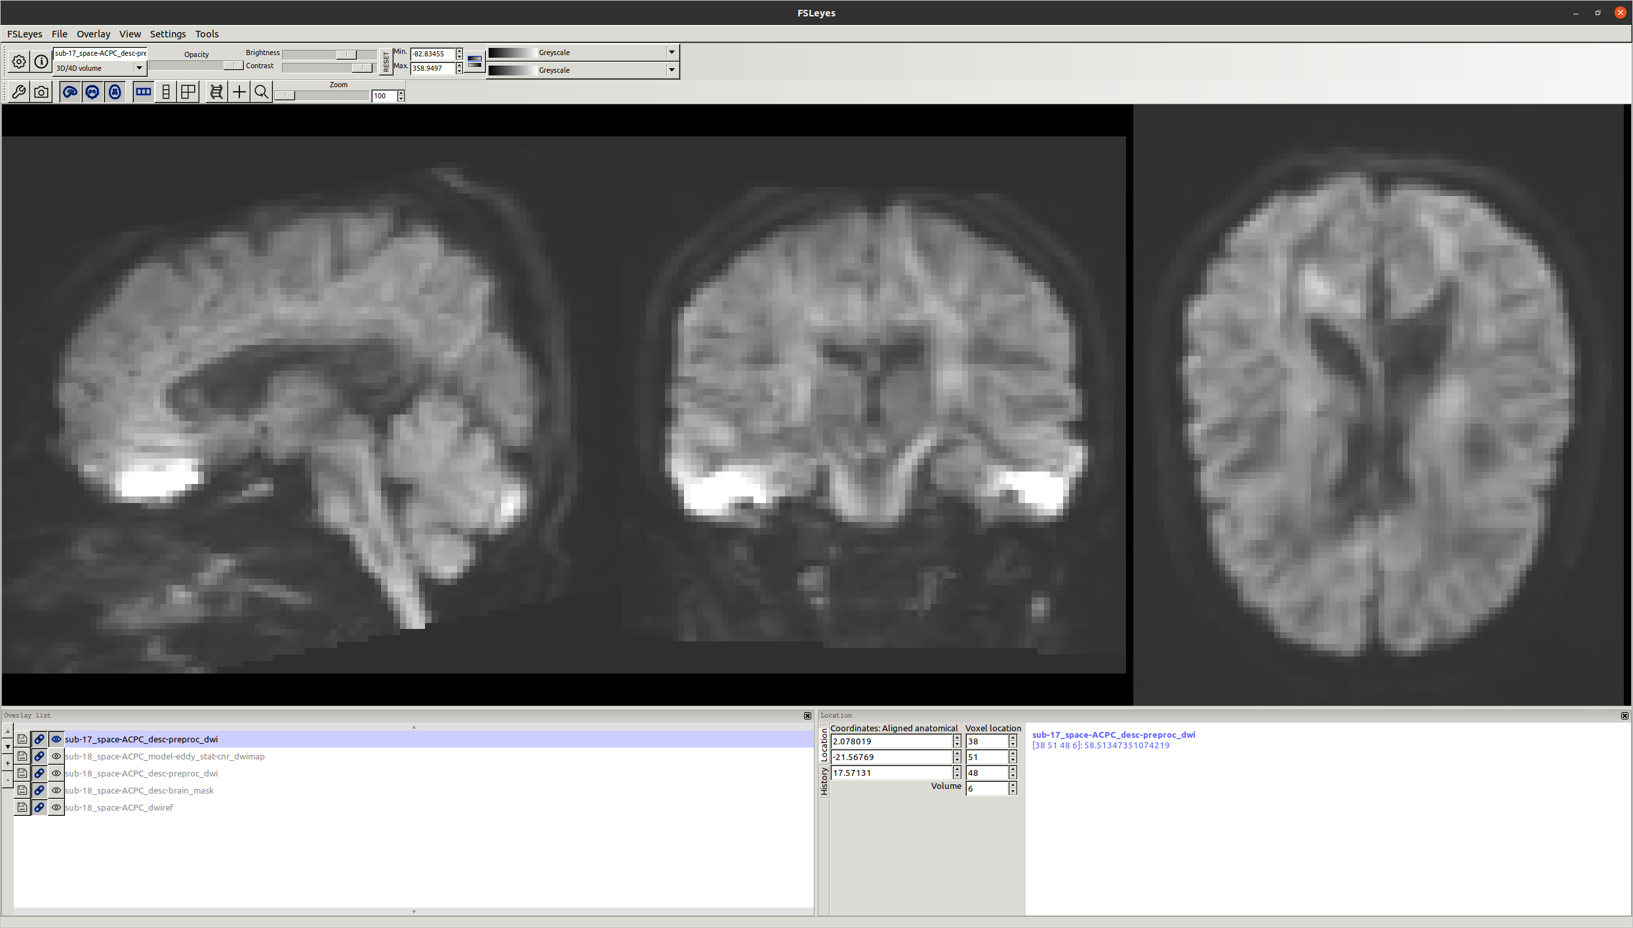Toggle visibility of sub-18 brain_mask overlay

56,790
